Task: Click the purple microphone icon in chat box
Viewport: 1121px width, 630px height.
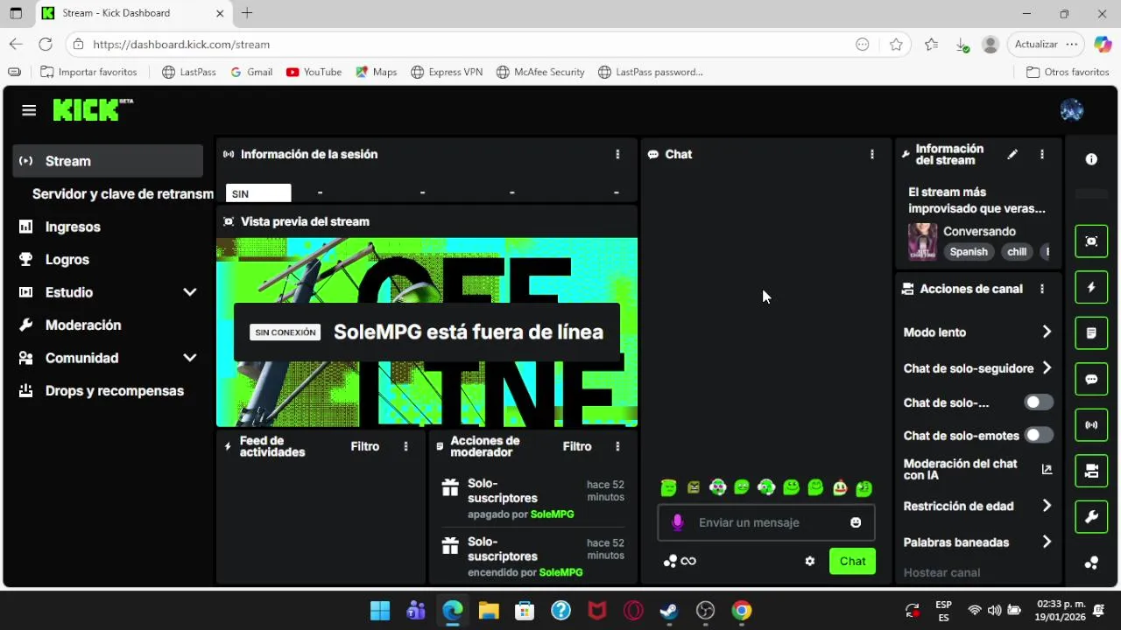Action: pyautogui.click(x=677, y=522)
